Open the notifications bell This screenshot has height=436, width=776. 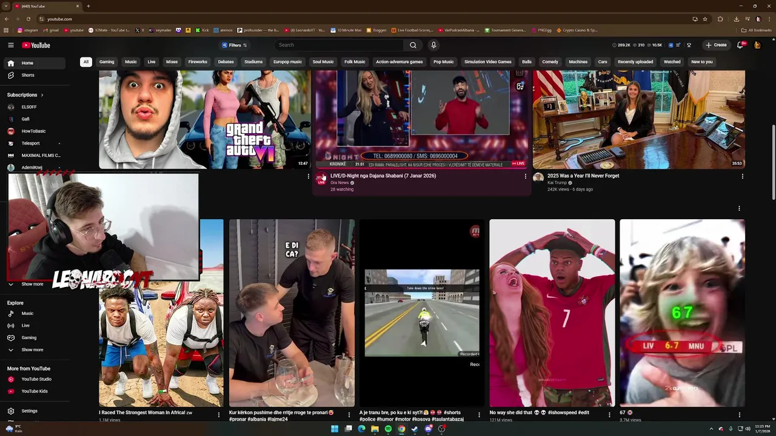click(741, 45)
